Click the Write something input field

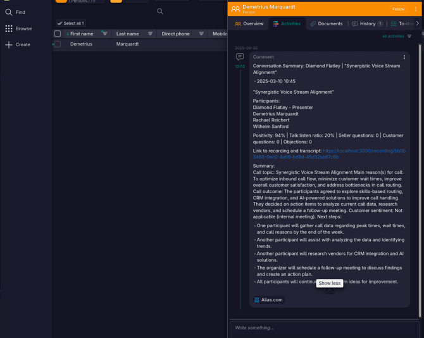[324, 328]
